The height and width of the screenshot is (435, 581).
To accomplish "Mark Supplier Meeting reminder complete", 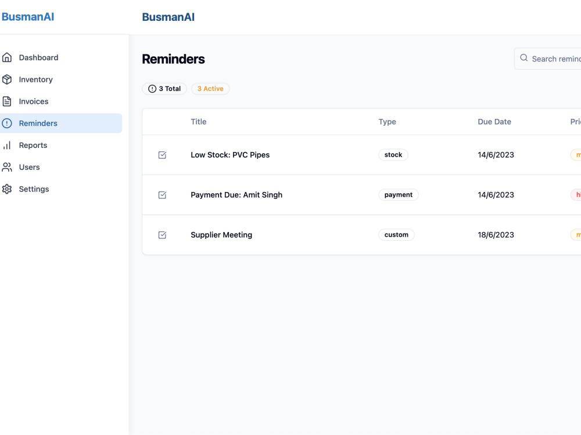I will coord(162,234).
